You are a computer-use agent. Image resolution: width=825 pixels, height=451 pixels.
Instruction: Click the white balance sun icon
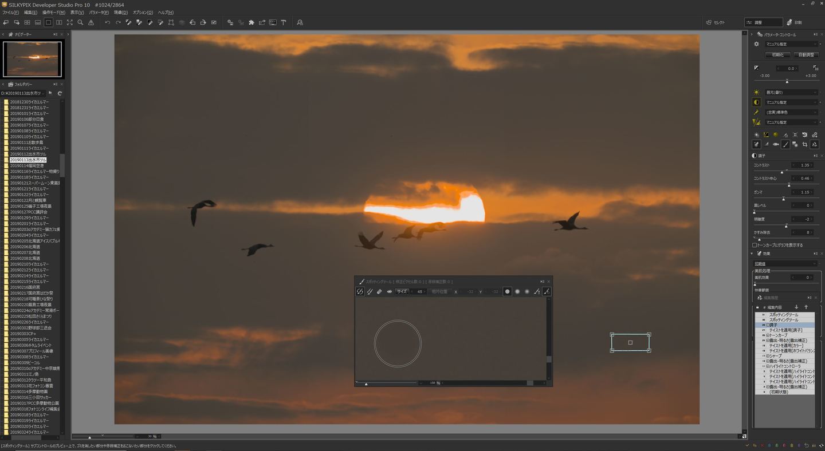(756, 92)
